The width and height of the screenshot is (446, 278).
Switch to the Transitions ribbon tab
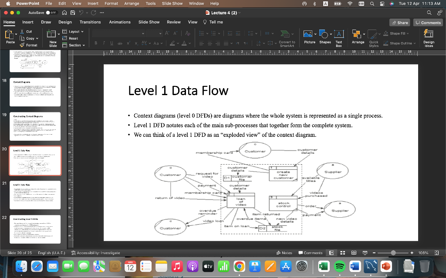(90, 22)
